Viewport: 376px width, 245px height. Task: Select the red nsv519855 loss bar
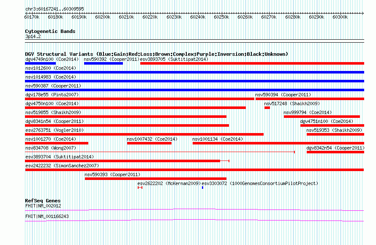125,117
